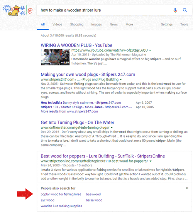The image size is (193, 213).
Task: Open Get Into Turning Plugs link
Action: tap(78, 122)
